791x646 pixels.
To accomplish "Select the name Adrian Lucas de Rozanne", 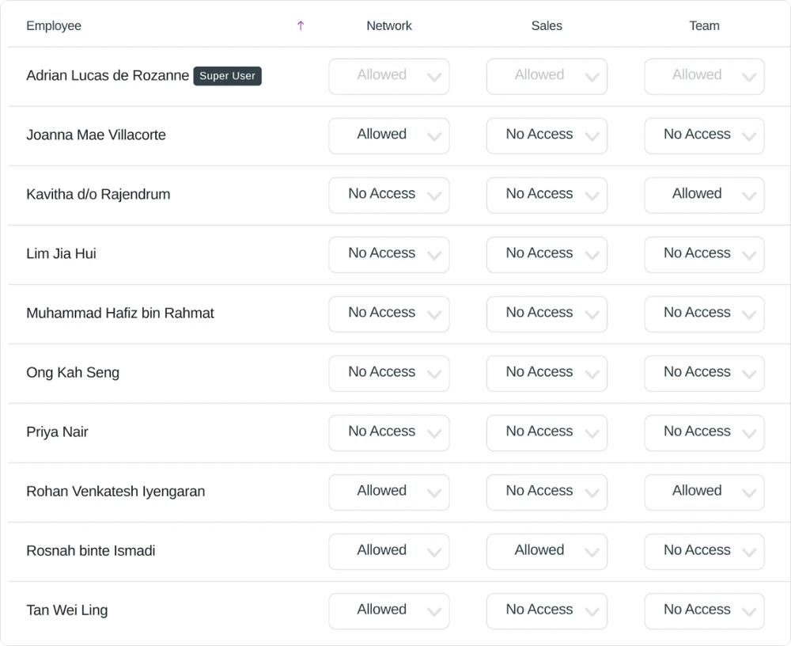I will 108,75.
